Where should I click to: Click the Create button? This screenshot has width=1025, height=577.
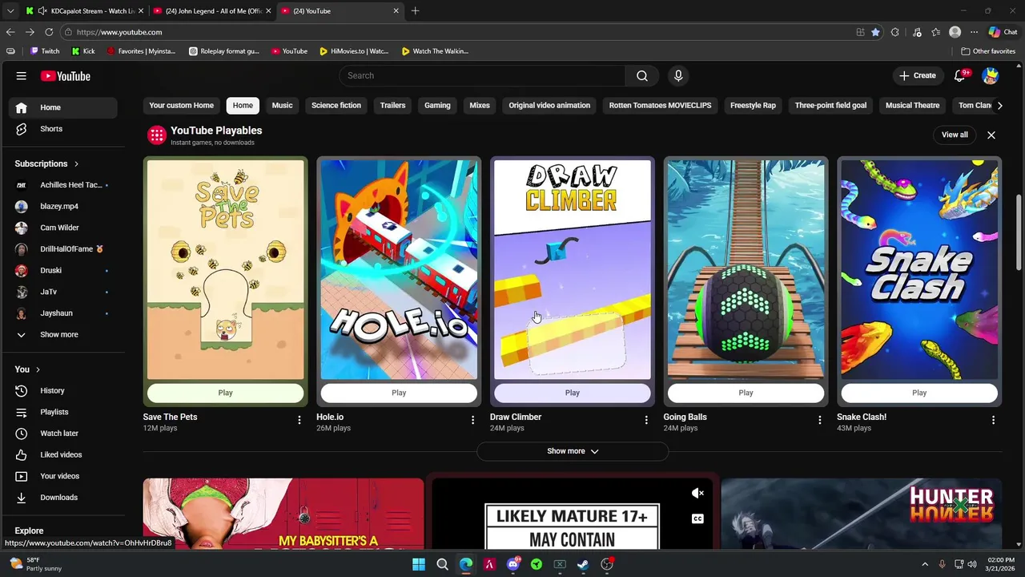click(x=917, y=76)
